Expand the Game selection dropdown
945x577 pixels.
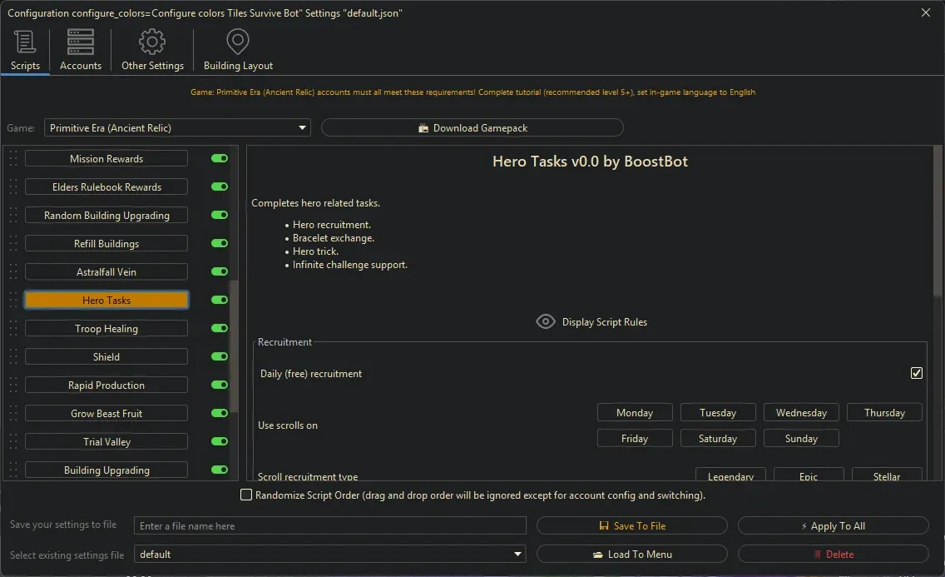coord(302,128)
